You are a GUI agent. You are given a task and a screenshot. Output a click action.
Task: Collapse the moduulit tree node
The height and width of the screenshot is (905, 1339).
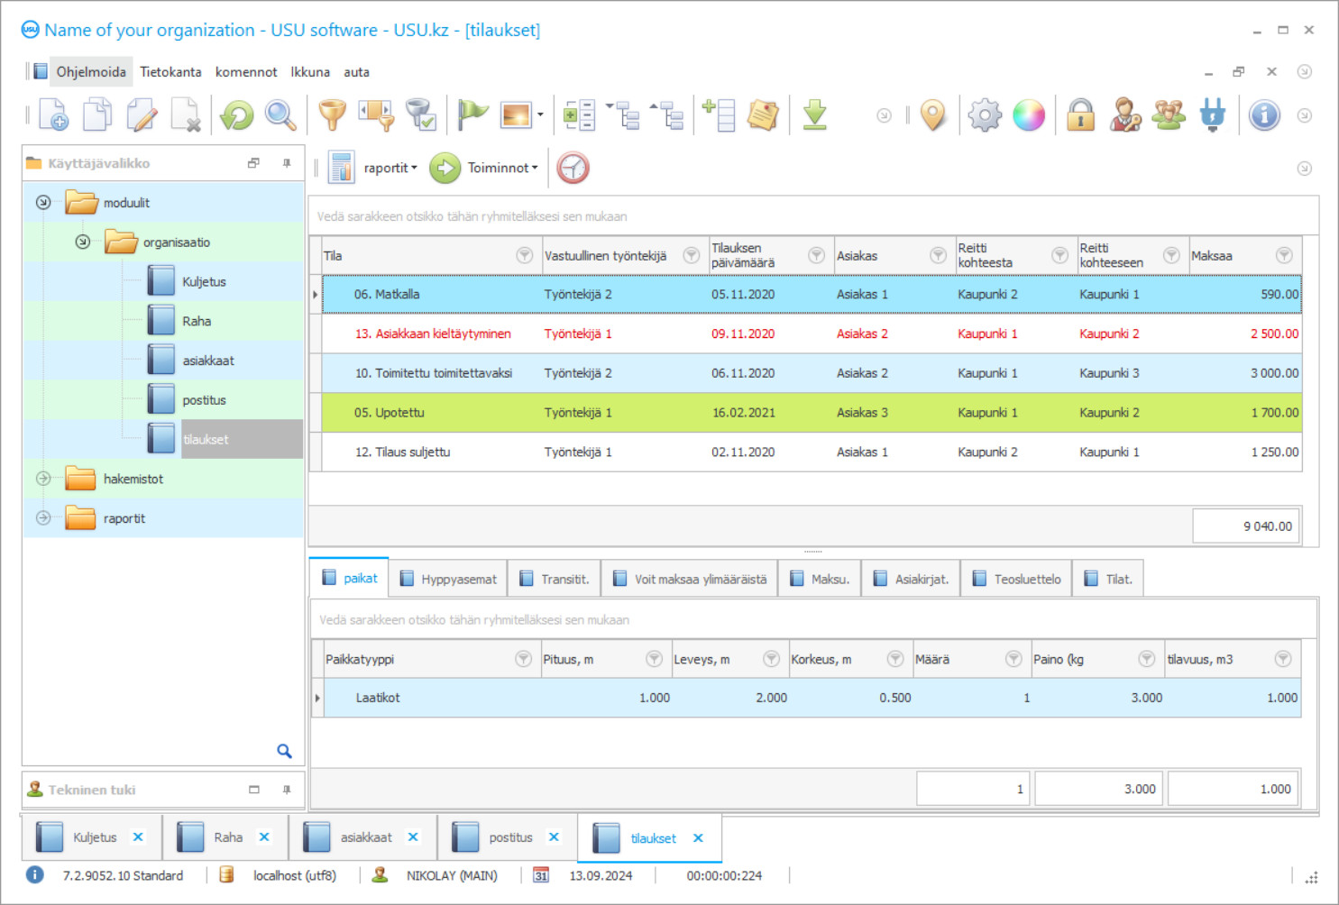43,203
